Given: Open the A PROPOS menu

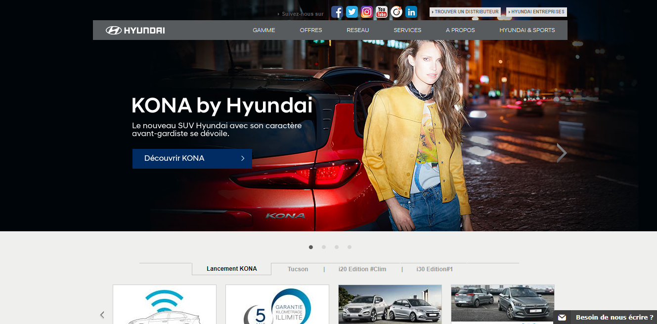Looking at the screenshot, I should (x=460, y=30).
